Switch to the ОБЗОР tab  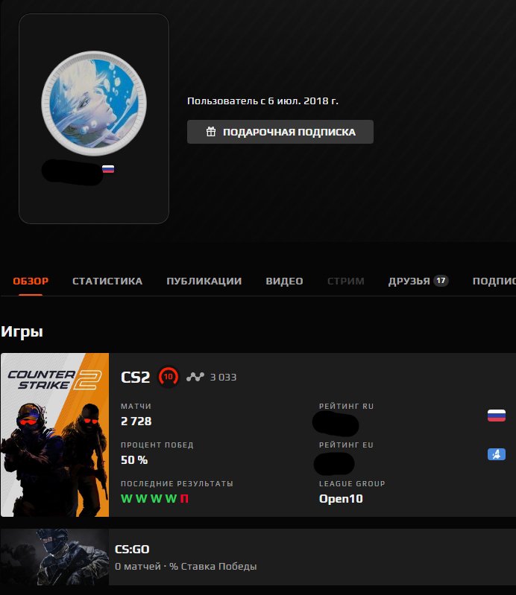point(31,281)
